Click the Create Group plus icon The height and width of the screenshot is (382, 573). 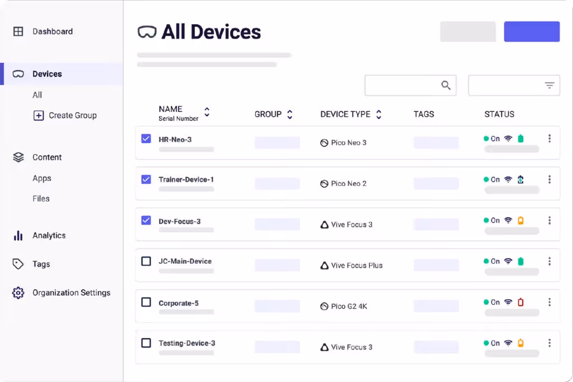coord(39,115)
